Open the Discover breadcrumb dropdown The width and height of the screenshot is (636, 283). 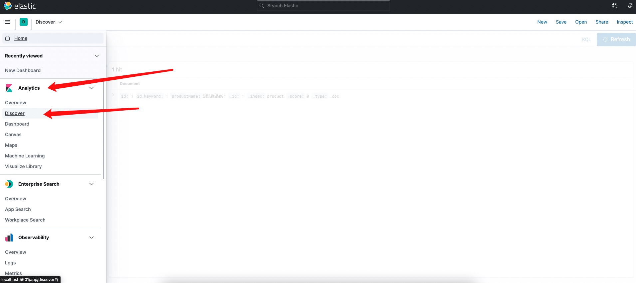pos(49,22)
